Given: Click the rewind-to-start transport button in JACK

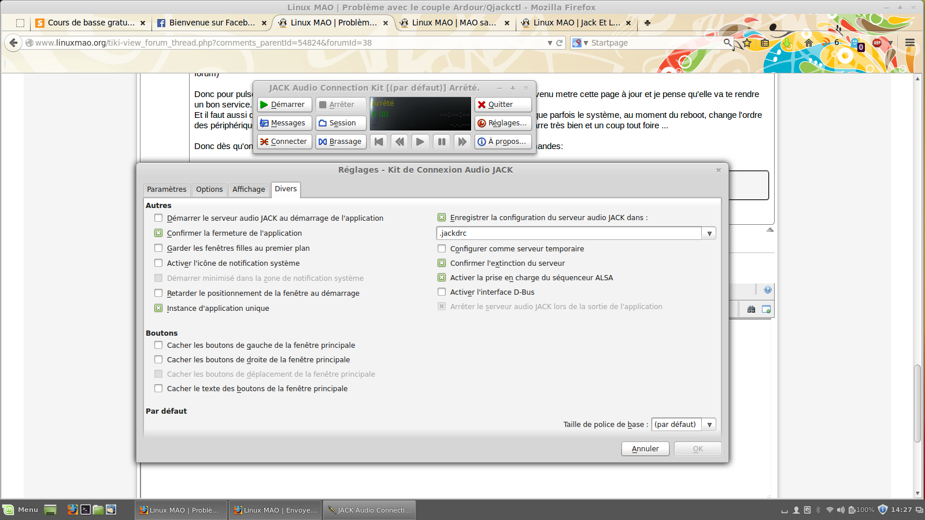Looking at the screenshot, I should tap(379, 142).
